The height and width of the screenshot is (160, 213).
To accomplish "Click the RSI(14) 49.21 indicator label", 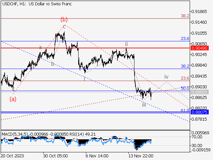I will (83, 134).
